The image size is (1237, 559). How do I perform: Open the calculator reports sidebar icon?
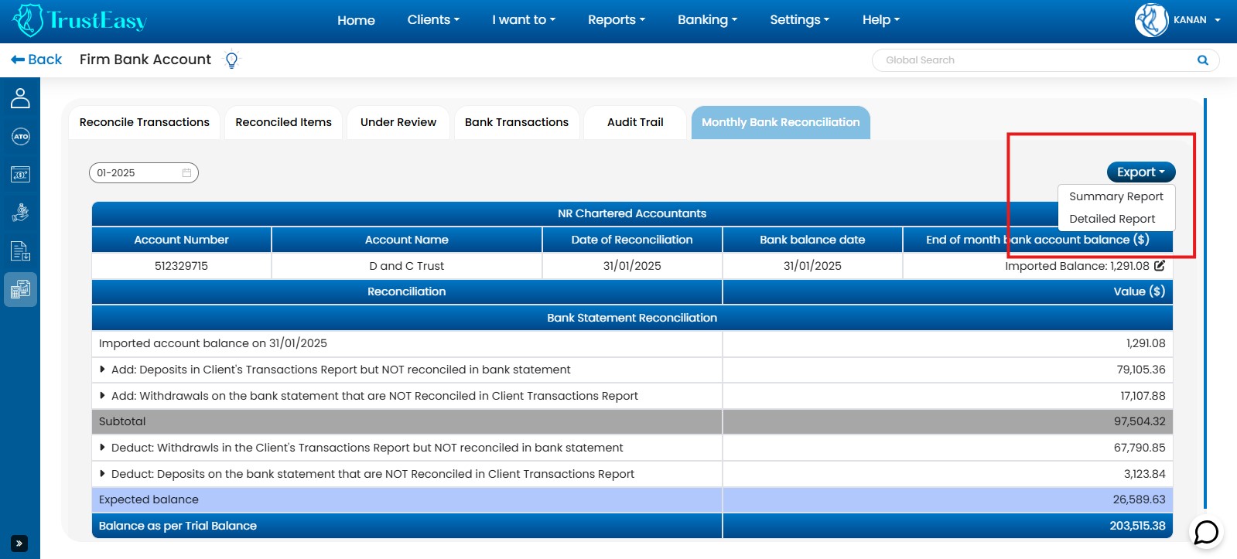(20, 290)
